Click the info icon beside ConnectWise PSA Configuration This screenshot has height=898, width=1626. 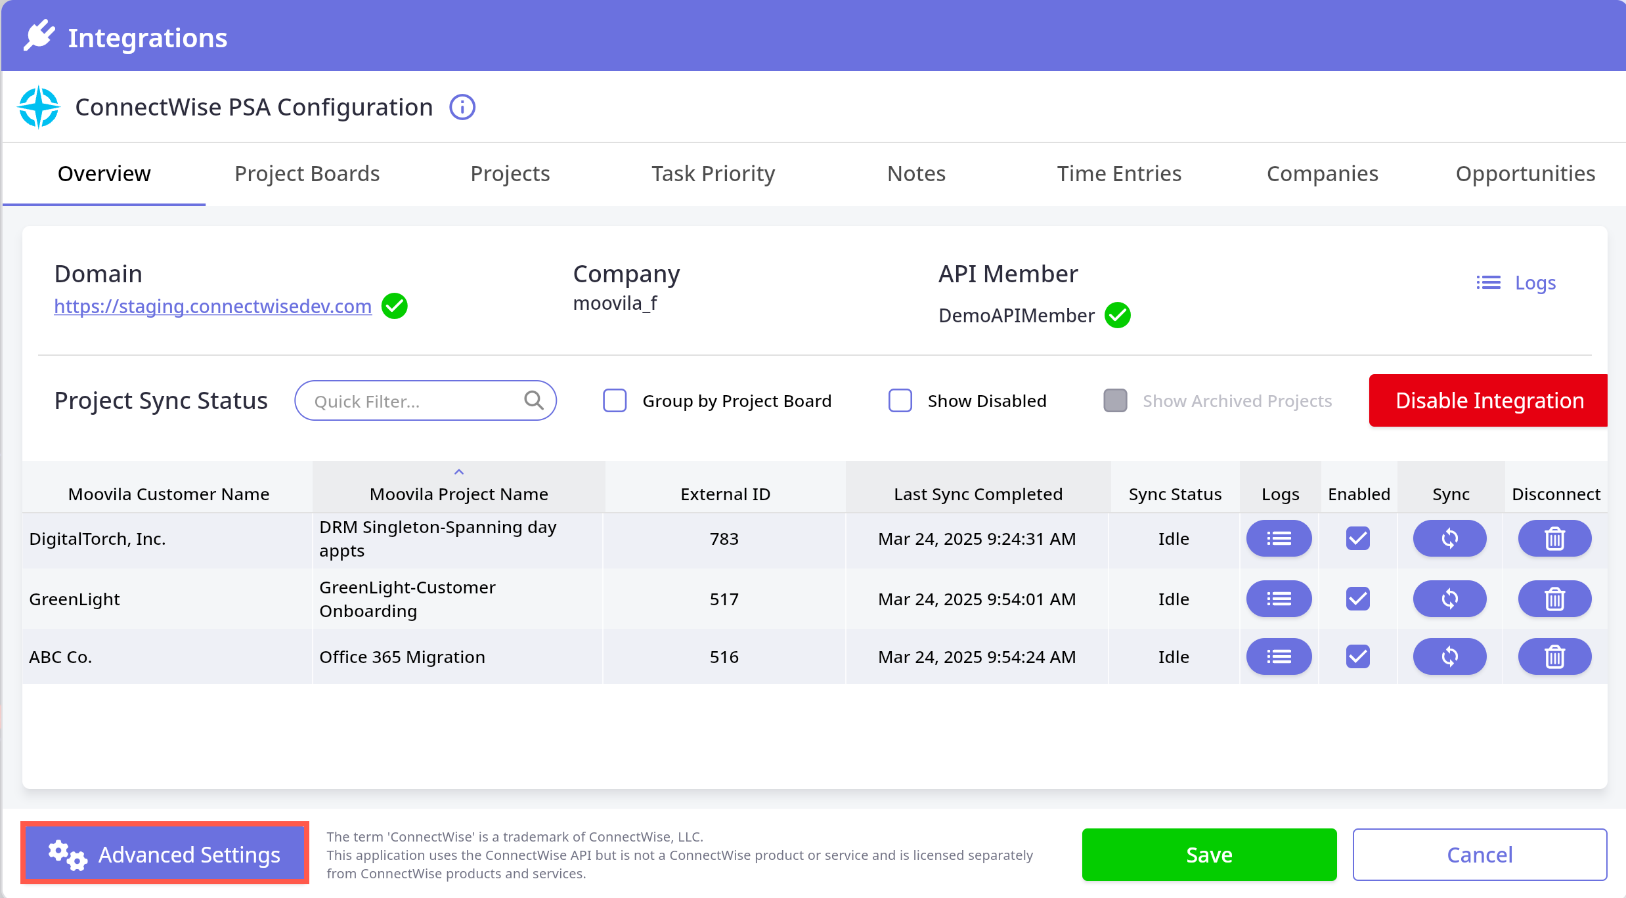pyautogui.click(x=462, y=107)
